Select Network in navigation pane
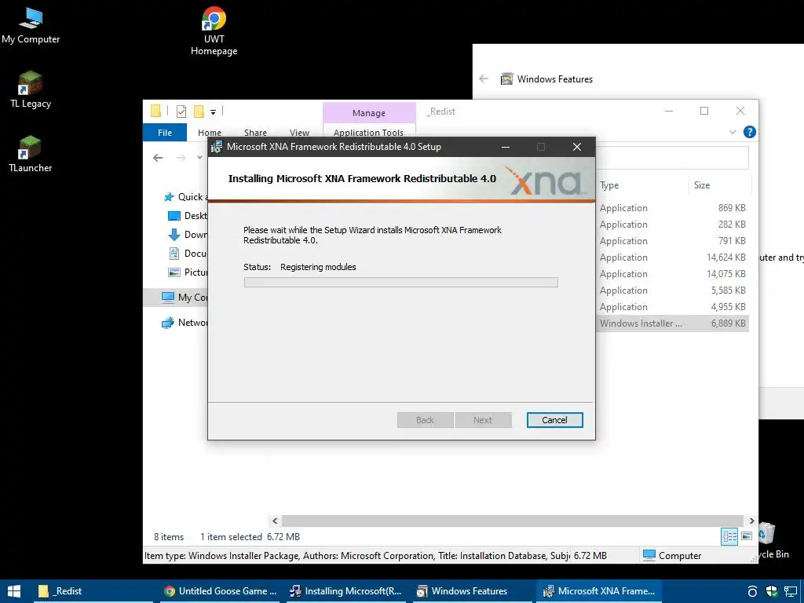This screenshot has width=804, height=603. coord(185,323)
